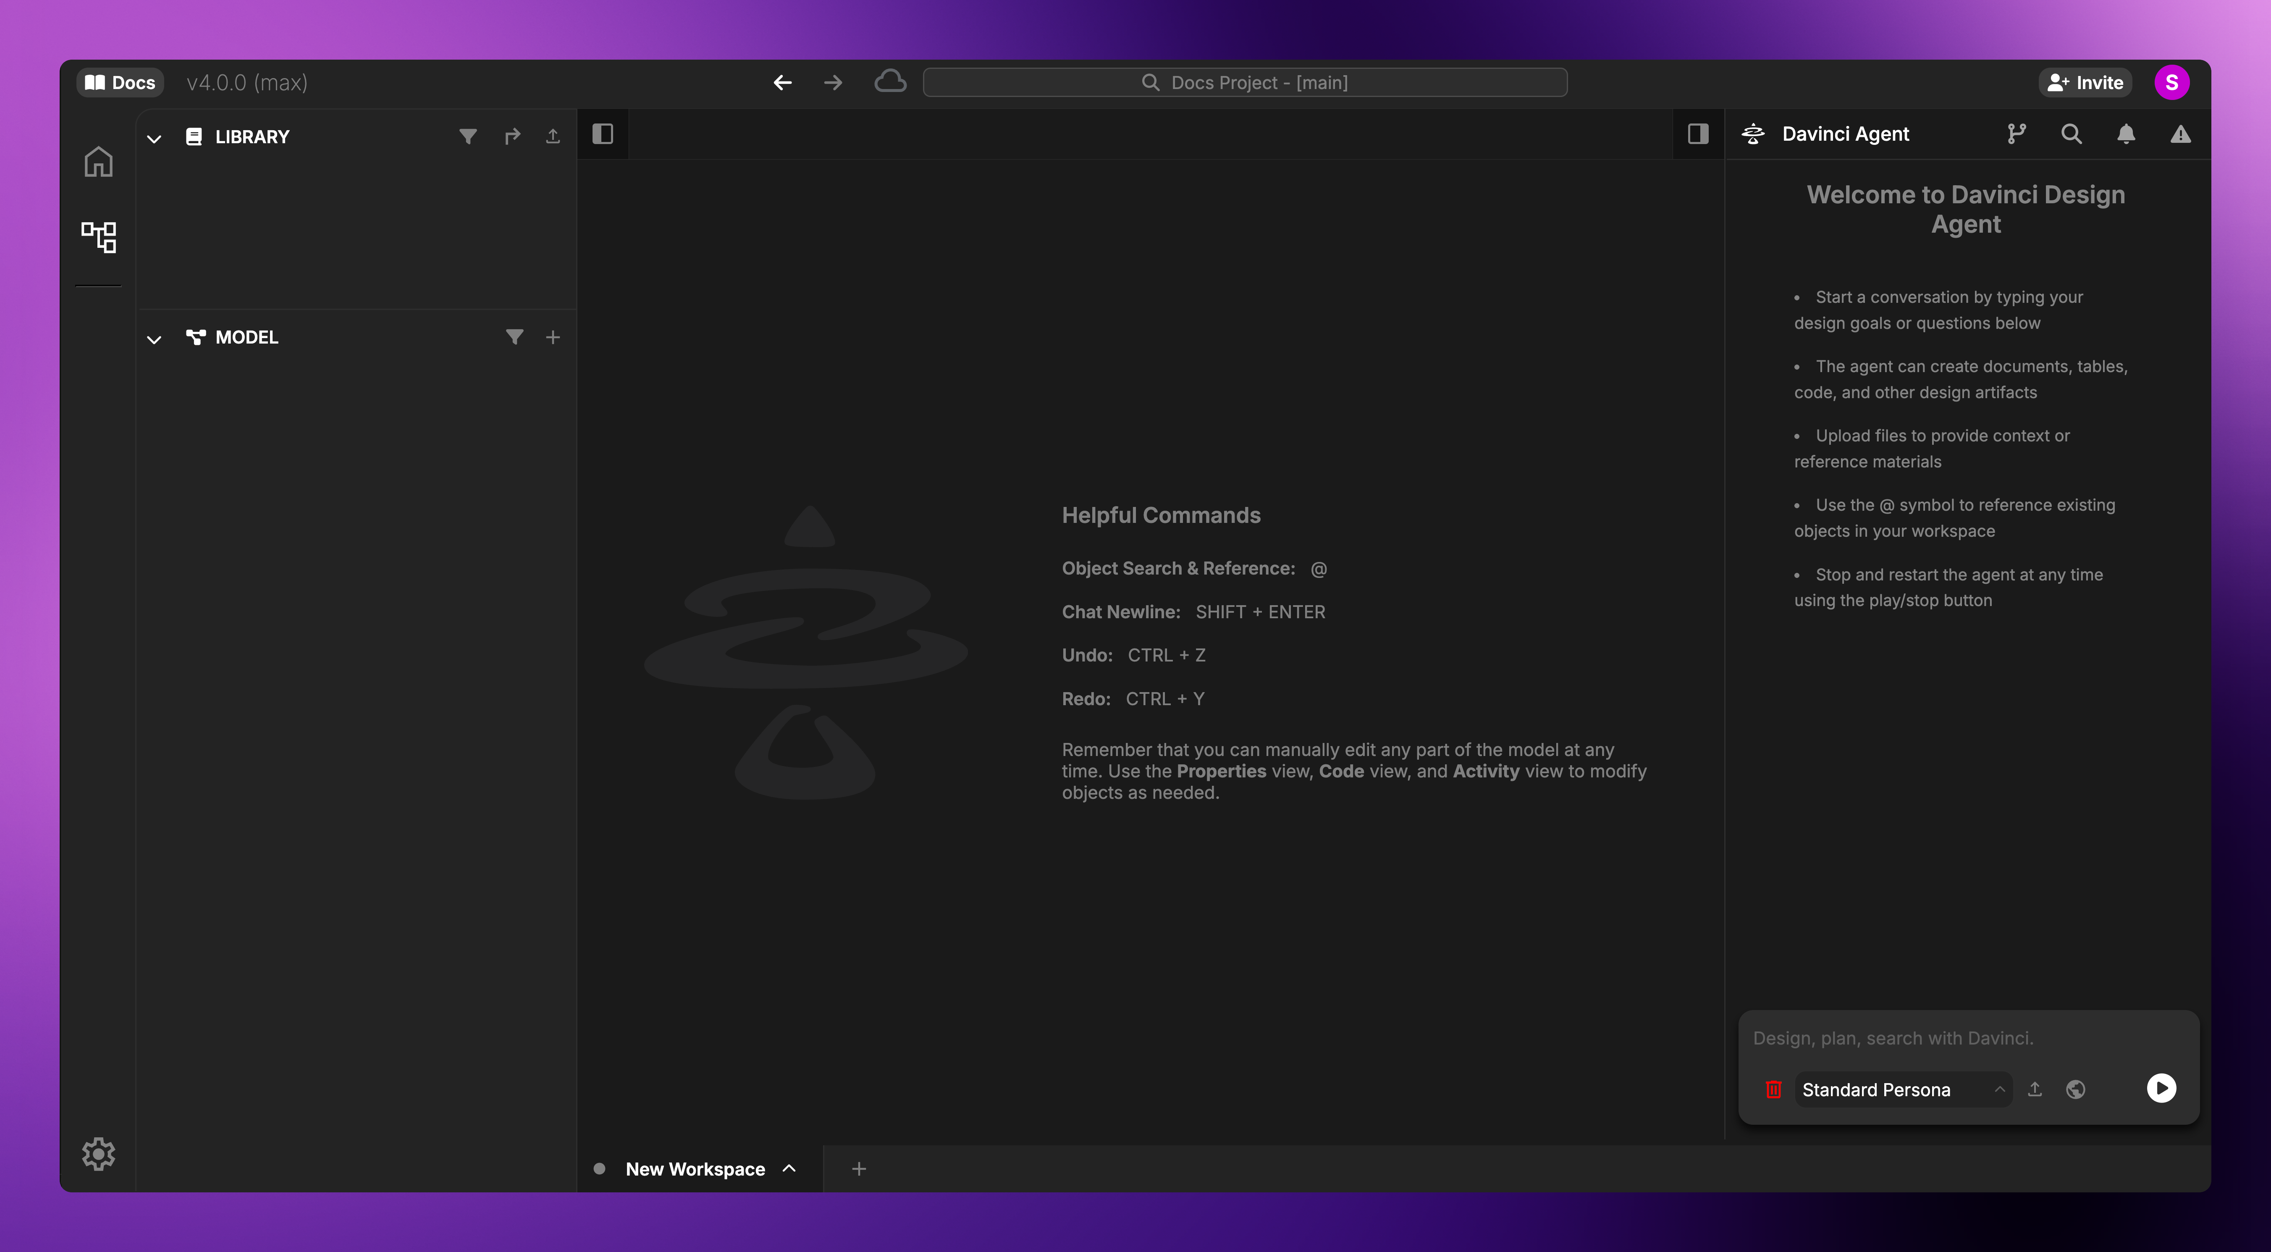Open the New Workspace tab menu
Viewport: 2271px width, 1252px height.
(789, 1168)
